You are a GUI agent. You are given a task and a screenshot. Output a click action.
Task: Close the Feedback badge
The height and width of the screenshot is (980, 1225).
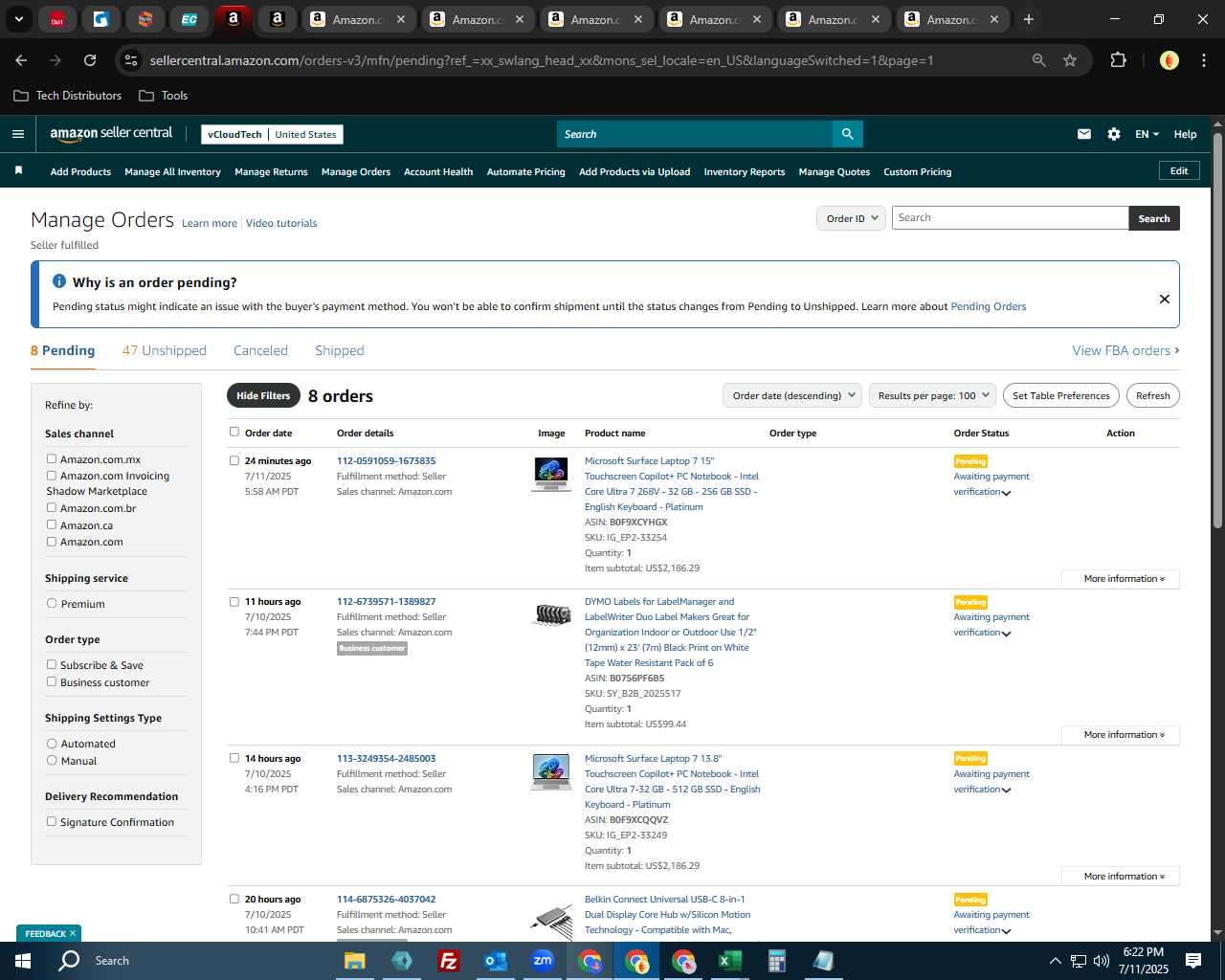(x=73, y=933)
